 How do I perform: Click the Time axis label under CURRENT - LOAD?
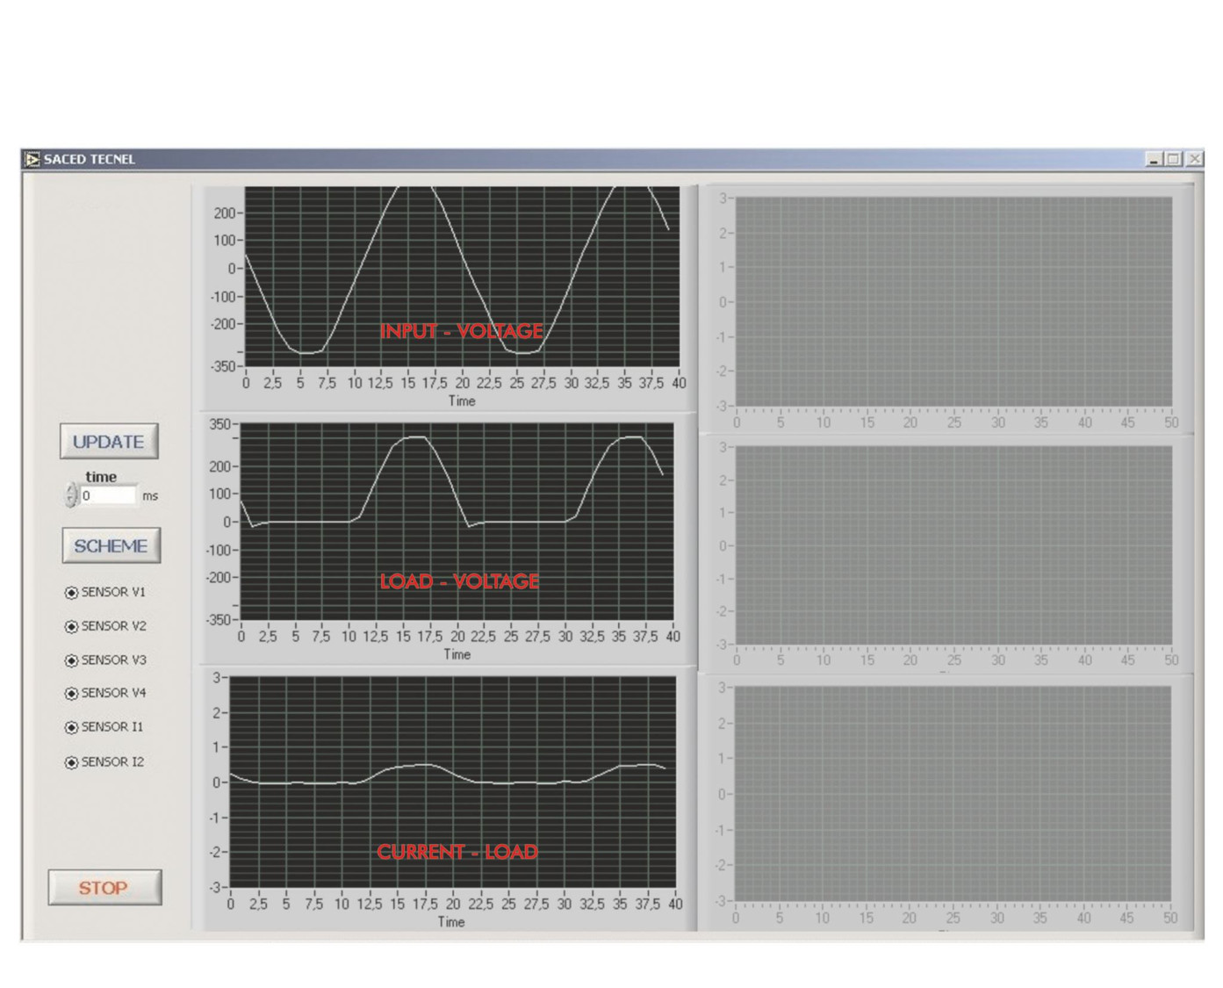coord(451,921)
